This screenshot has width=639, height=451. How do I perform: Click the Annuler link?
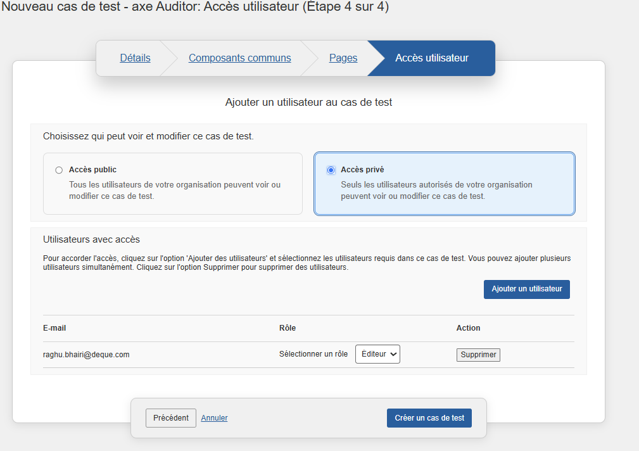point(214,418)
